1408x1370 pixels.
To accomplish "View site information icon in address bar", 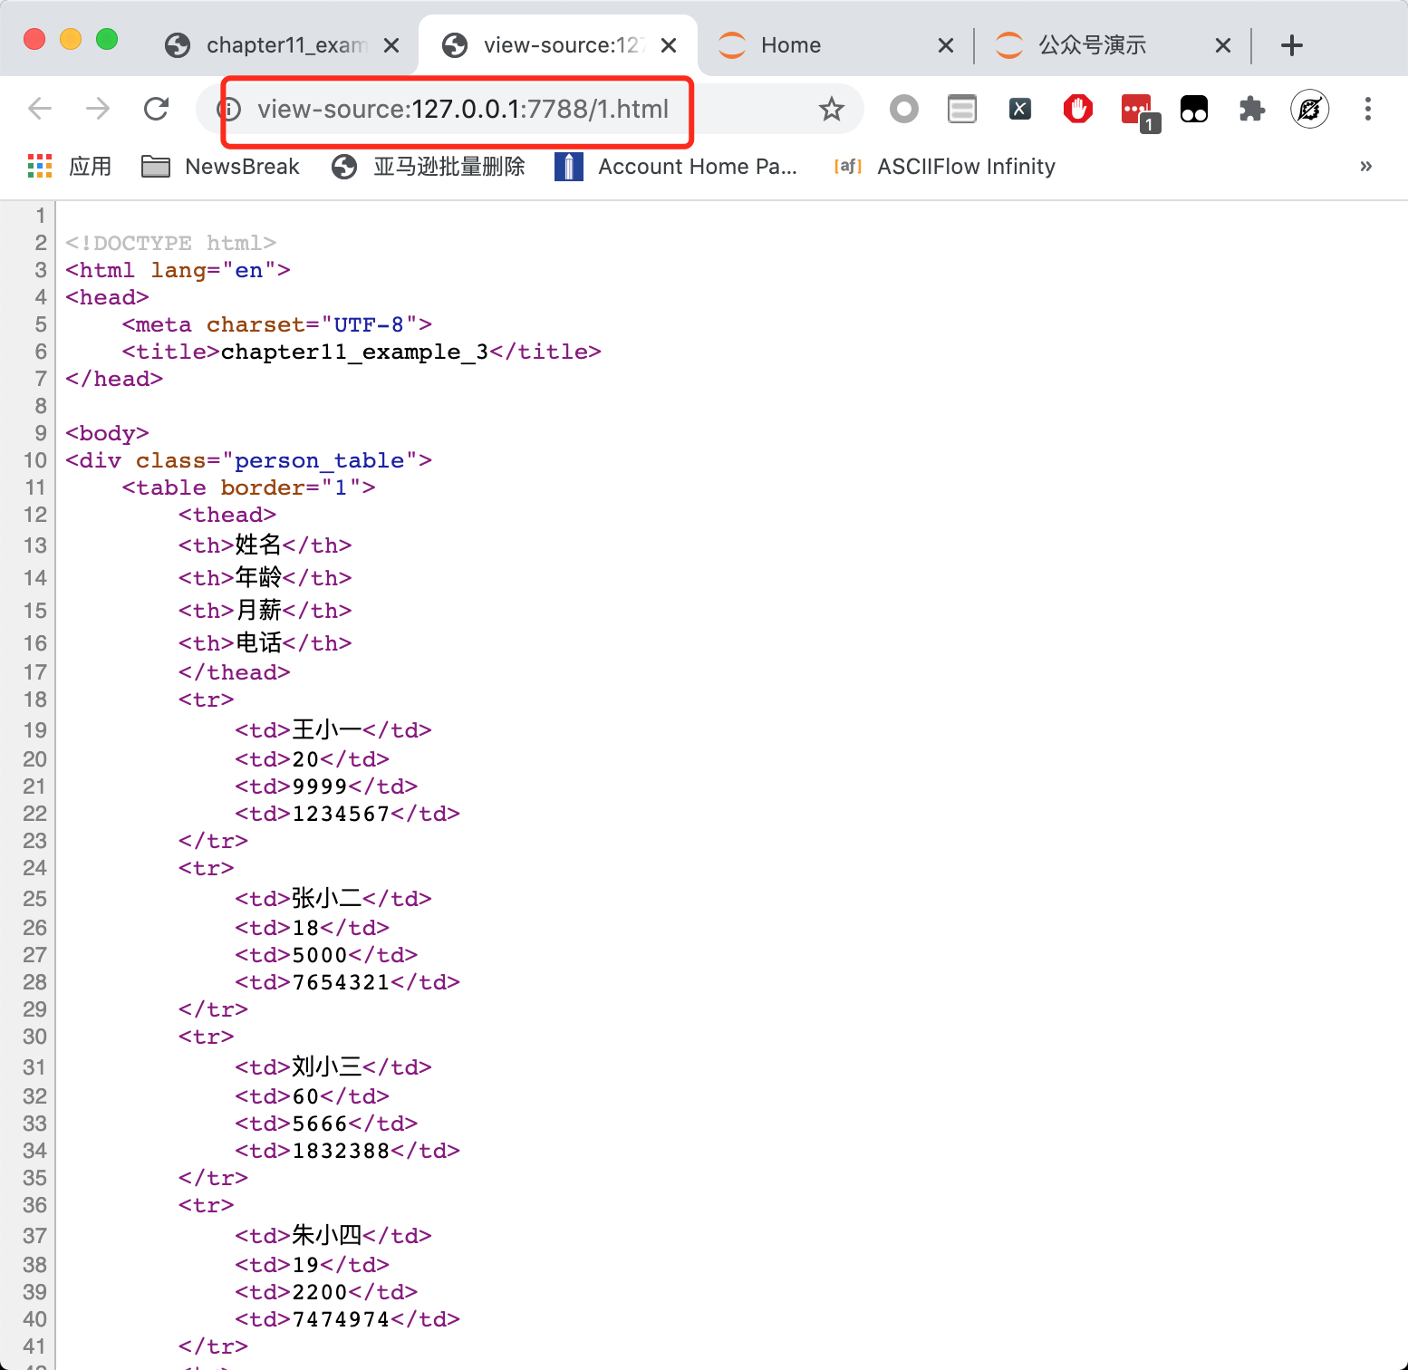I will pyautogui.click(x=230, y=110).
